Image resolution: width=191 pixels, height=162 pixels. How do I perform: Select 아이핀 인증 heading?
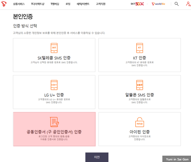140,132
